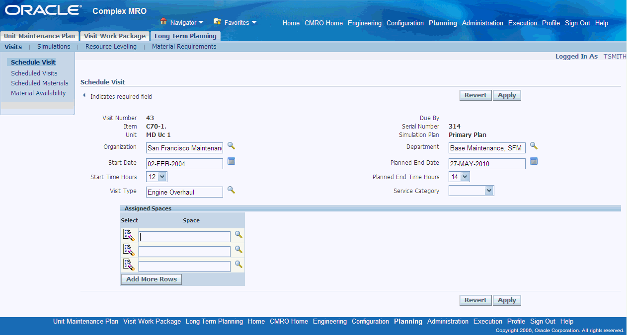Image resolution: width=627 pixels, height=335 pixels.
Task: Click the footer Administration link
Action: (x=448, y=321)
